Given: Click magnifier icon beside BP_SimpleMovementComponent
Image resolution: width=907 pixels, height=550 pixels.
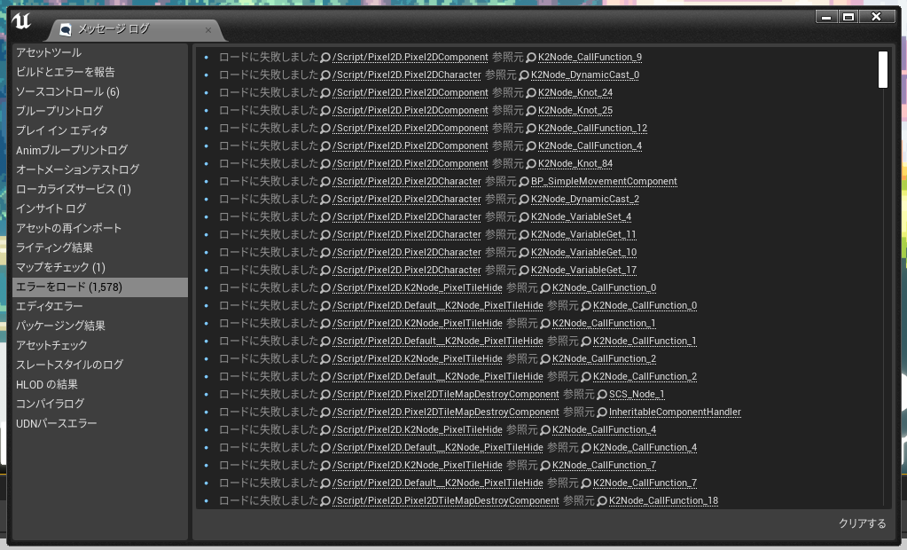Looking at the screenshot, I should 524,182.
